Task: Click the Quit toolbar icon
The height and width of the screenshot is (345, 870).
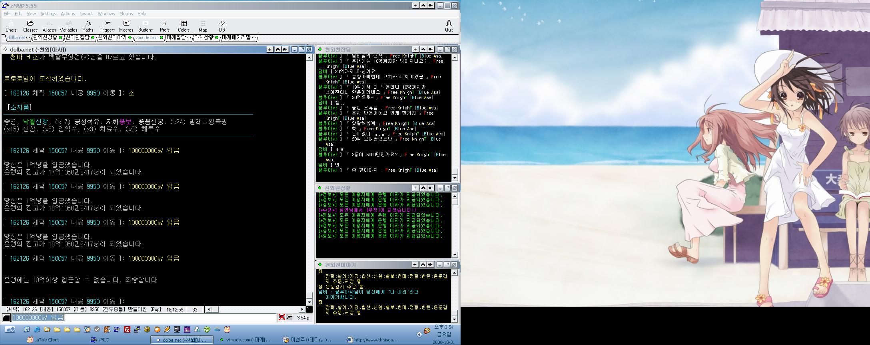Action: (x=449, y=26)
